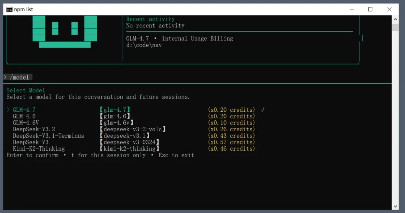Minimize the npm list window
The image size is (405, 213).
click(351, 9)
